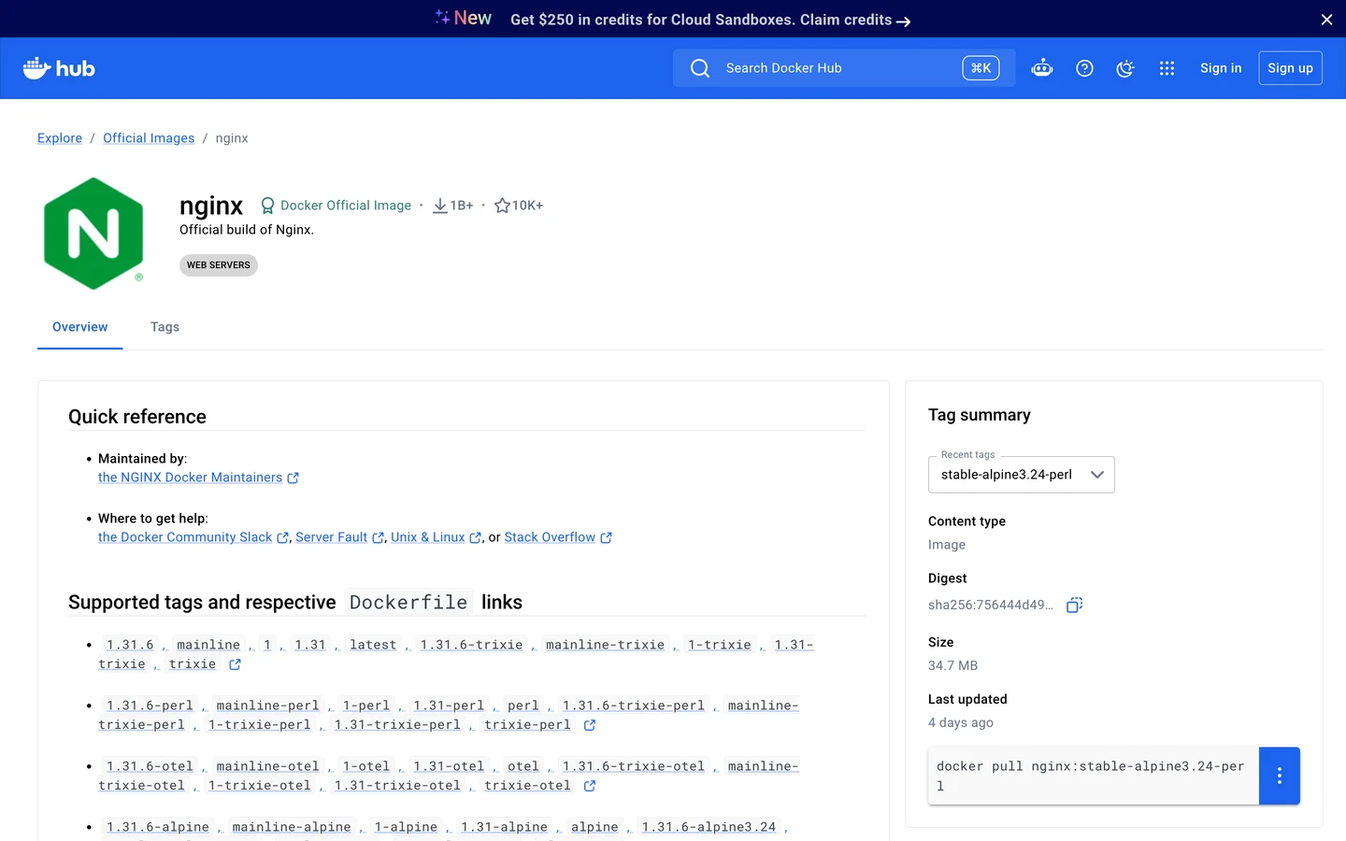
Task: Click the digest value sha256:756444d49…
Action: coord(991,605)
